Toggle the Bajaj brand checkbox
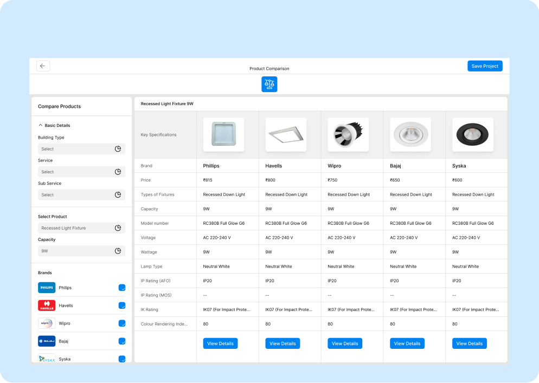The height and width of the screenshot is (383, 539). click(122, 341)
